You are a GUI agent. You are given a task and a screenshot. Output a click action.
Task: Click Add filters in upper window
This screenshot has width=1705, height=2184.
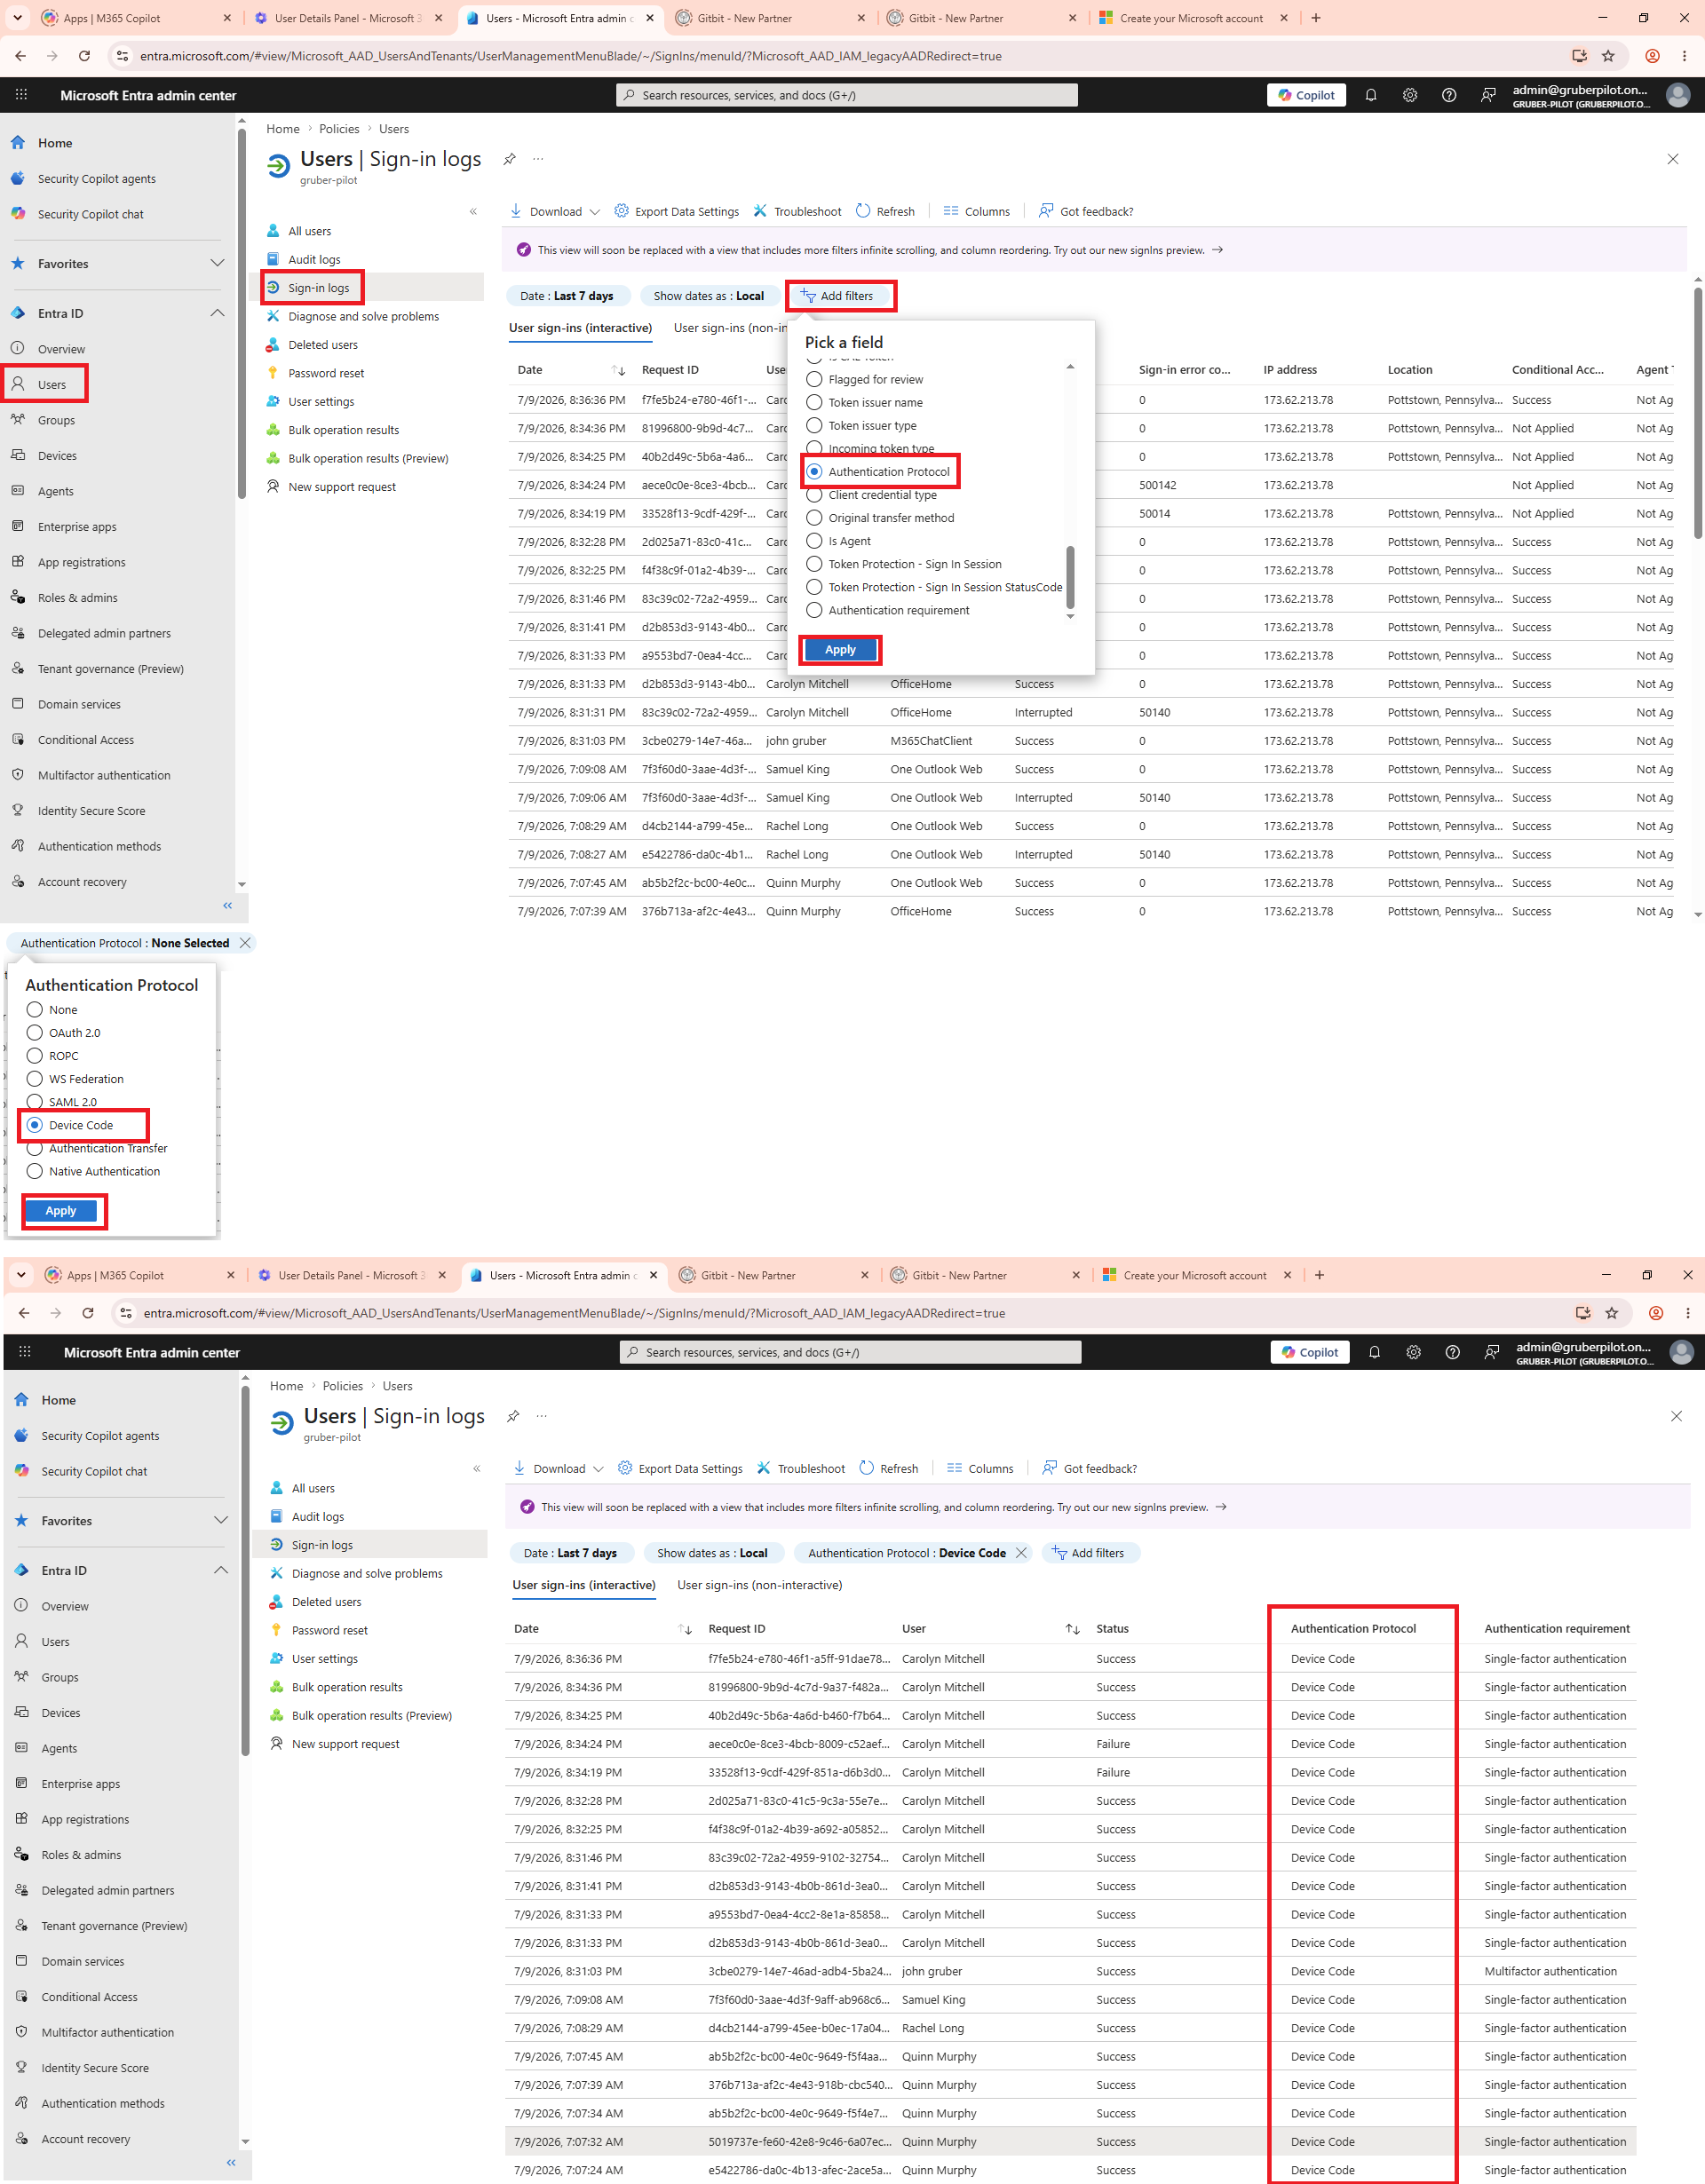(x=838, y=296)
